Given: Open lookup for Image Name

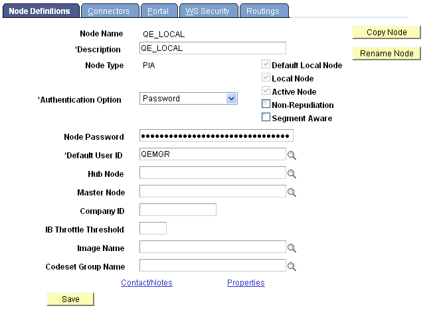Looking at the screenshot, I should pos(292,248).
